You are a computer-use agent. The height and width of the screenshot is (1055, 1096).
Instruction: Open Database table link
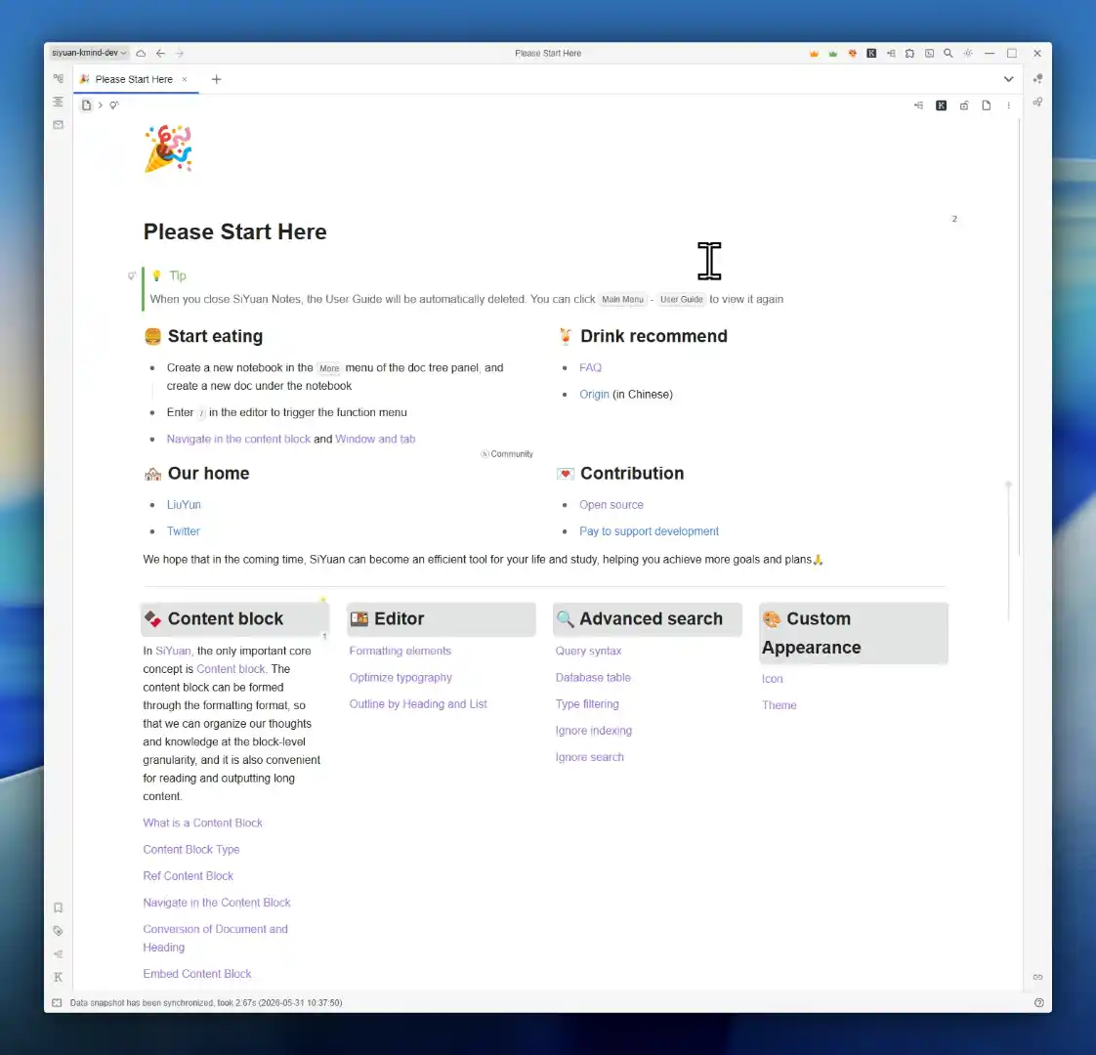[x=593, y=678]
